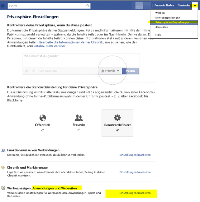Click the Chronik und Markierungen heading
Viewport: 200px width, 202px height.
28,167
